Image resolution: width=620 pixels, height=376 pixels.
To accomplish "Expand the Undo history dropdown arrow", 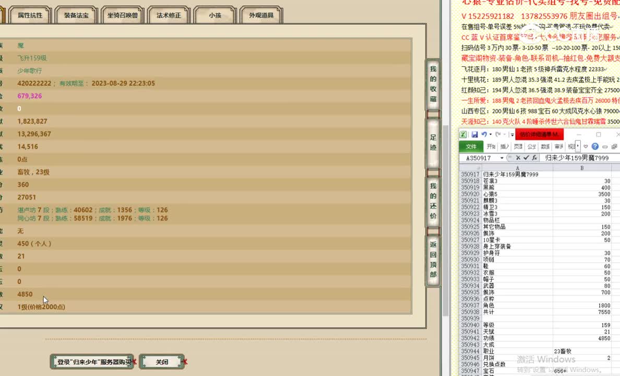I will click(491, 134).
